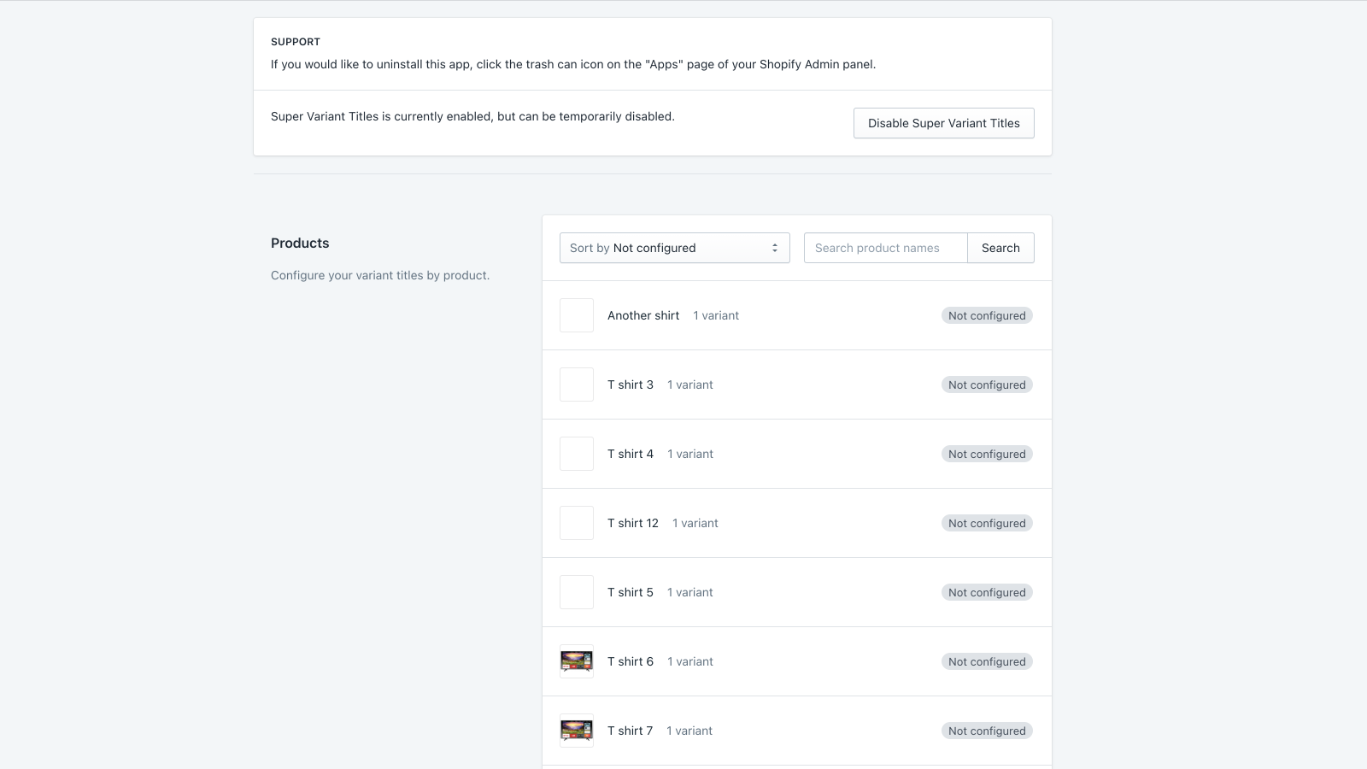Click the T shirt 7 product thumbnail
The height and width of the screenshot is (769, 1367).
577,731
